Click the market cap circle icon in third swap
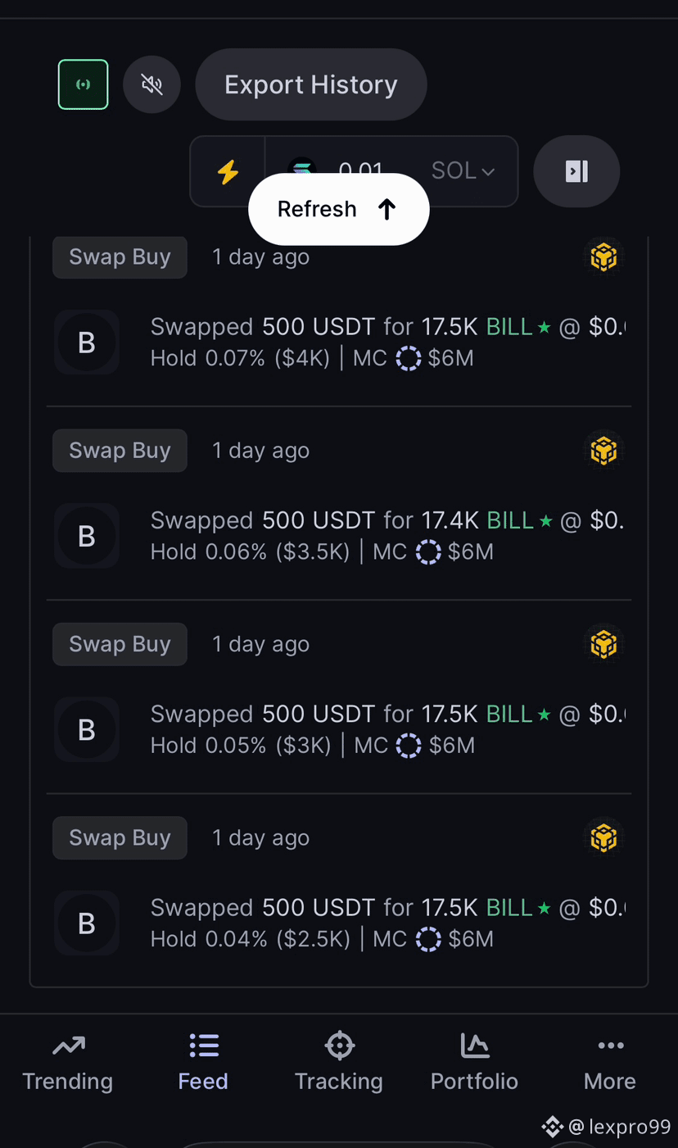Viewport: 678px width, 1148px height. pos(409,746)
